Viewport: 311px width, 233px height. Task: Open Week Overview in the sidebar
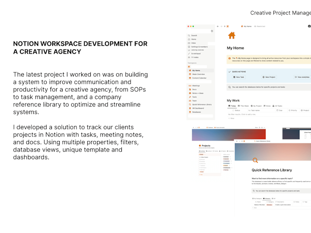[197, 74]
